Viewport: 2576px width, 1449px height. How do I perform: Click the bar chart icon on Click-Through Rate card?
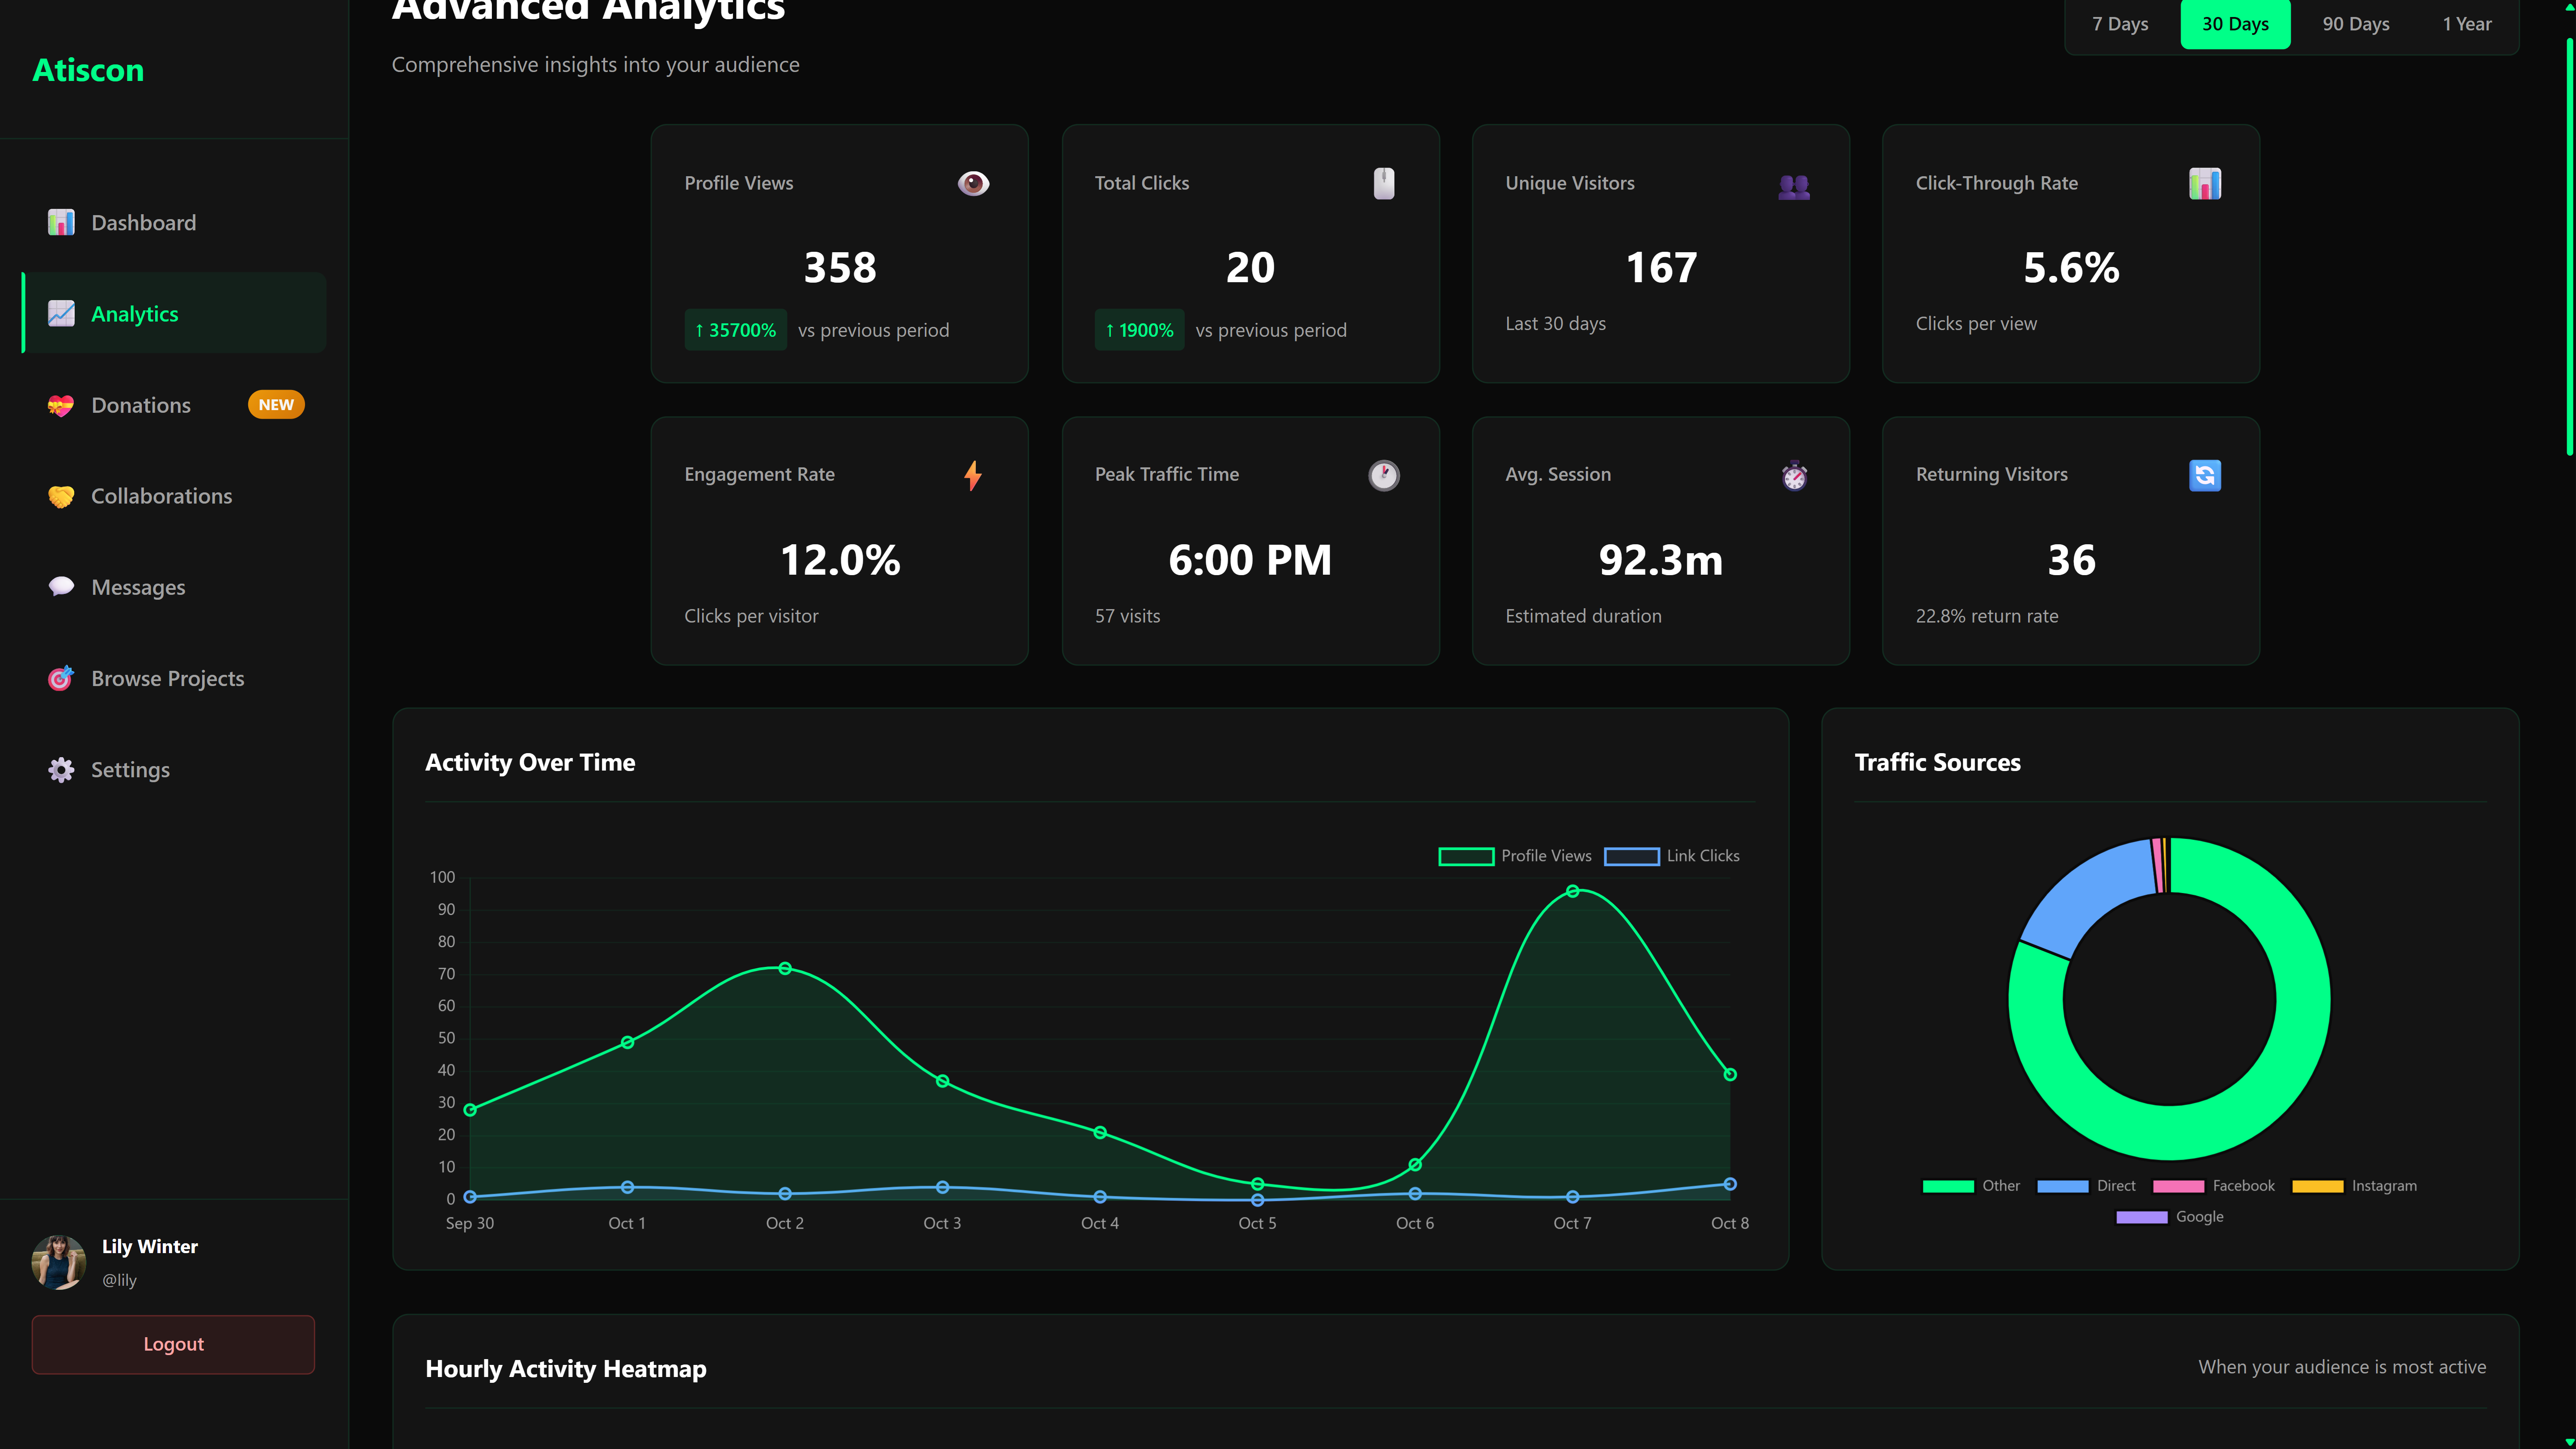coord(2204,183)
